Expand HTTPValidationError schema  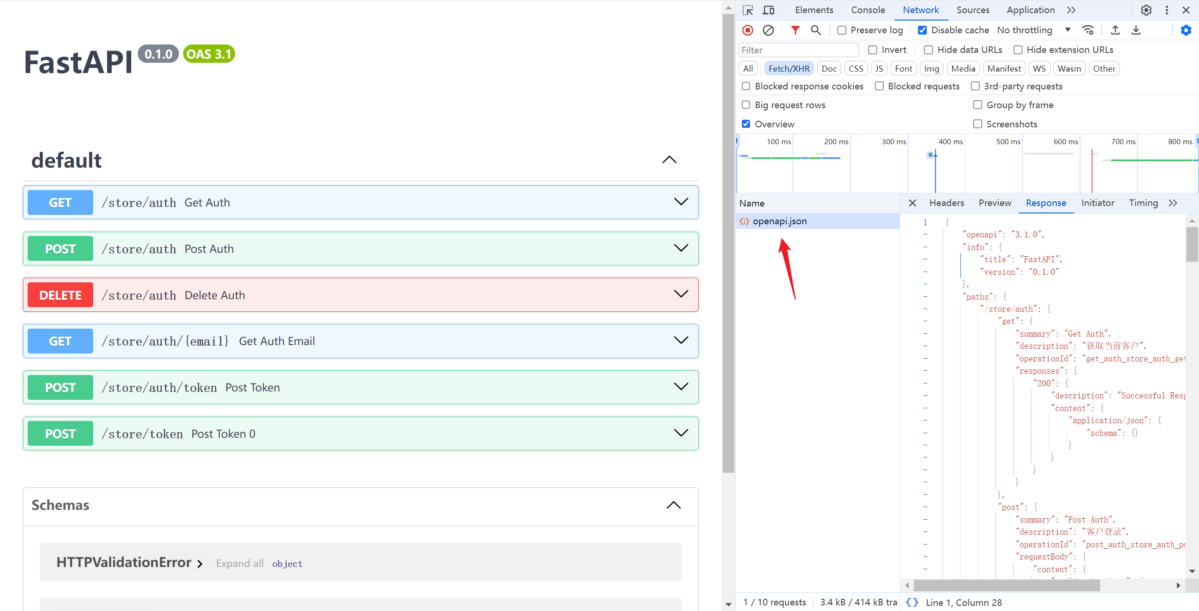click(x=200, y=563)
